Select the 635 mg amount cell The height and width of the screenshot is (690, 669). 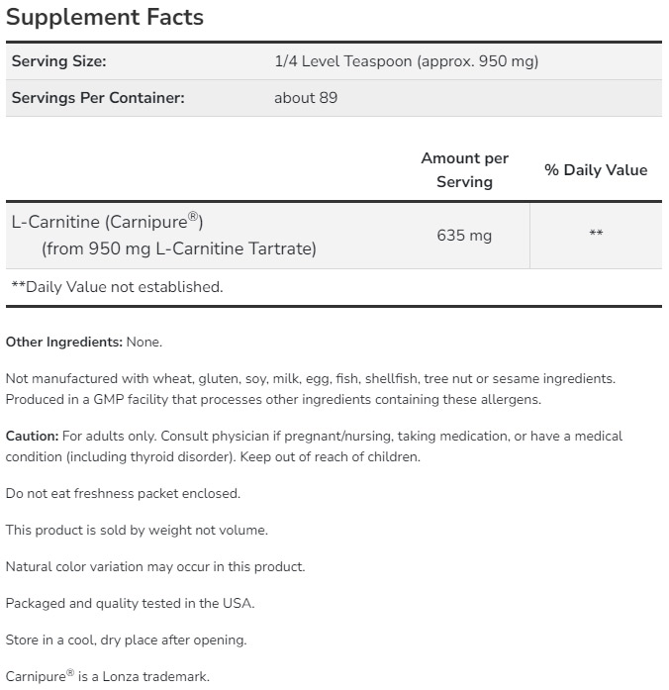point(464,236)
